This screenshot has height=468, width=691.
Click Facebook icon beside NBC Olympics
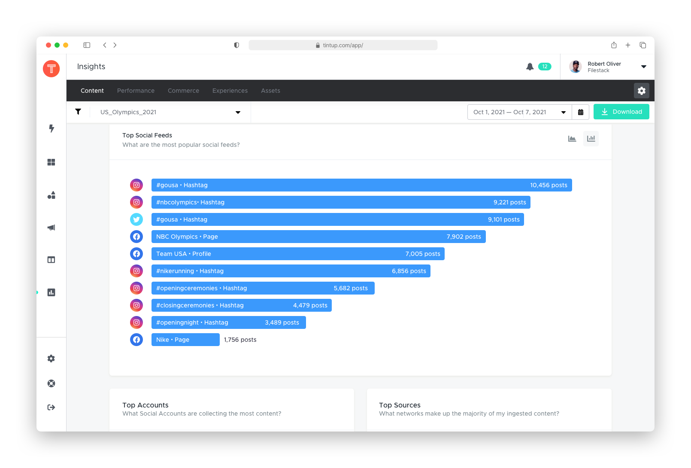(136, 237)
